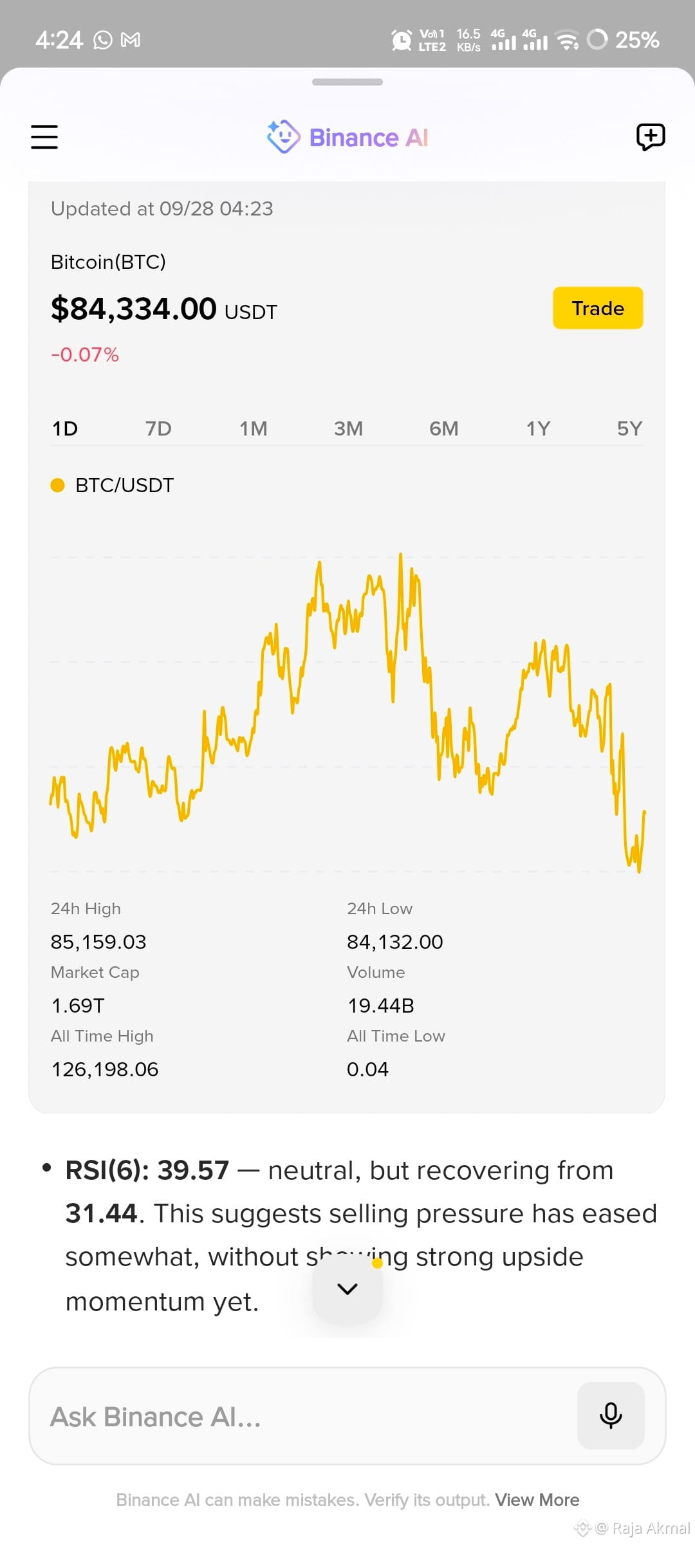This screenshot has width=695, height=1544.
Task: Focus the Ask Binance AI field
Action: 302,1415
